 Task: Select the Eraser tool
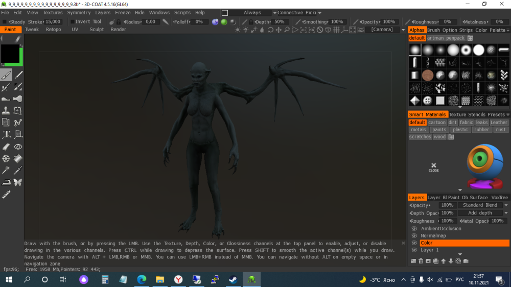pos(6,147)
